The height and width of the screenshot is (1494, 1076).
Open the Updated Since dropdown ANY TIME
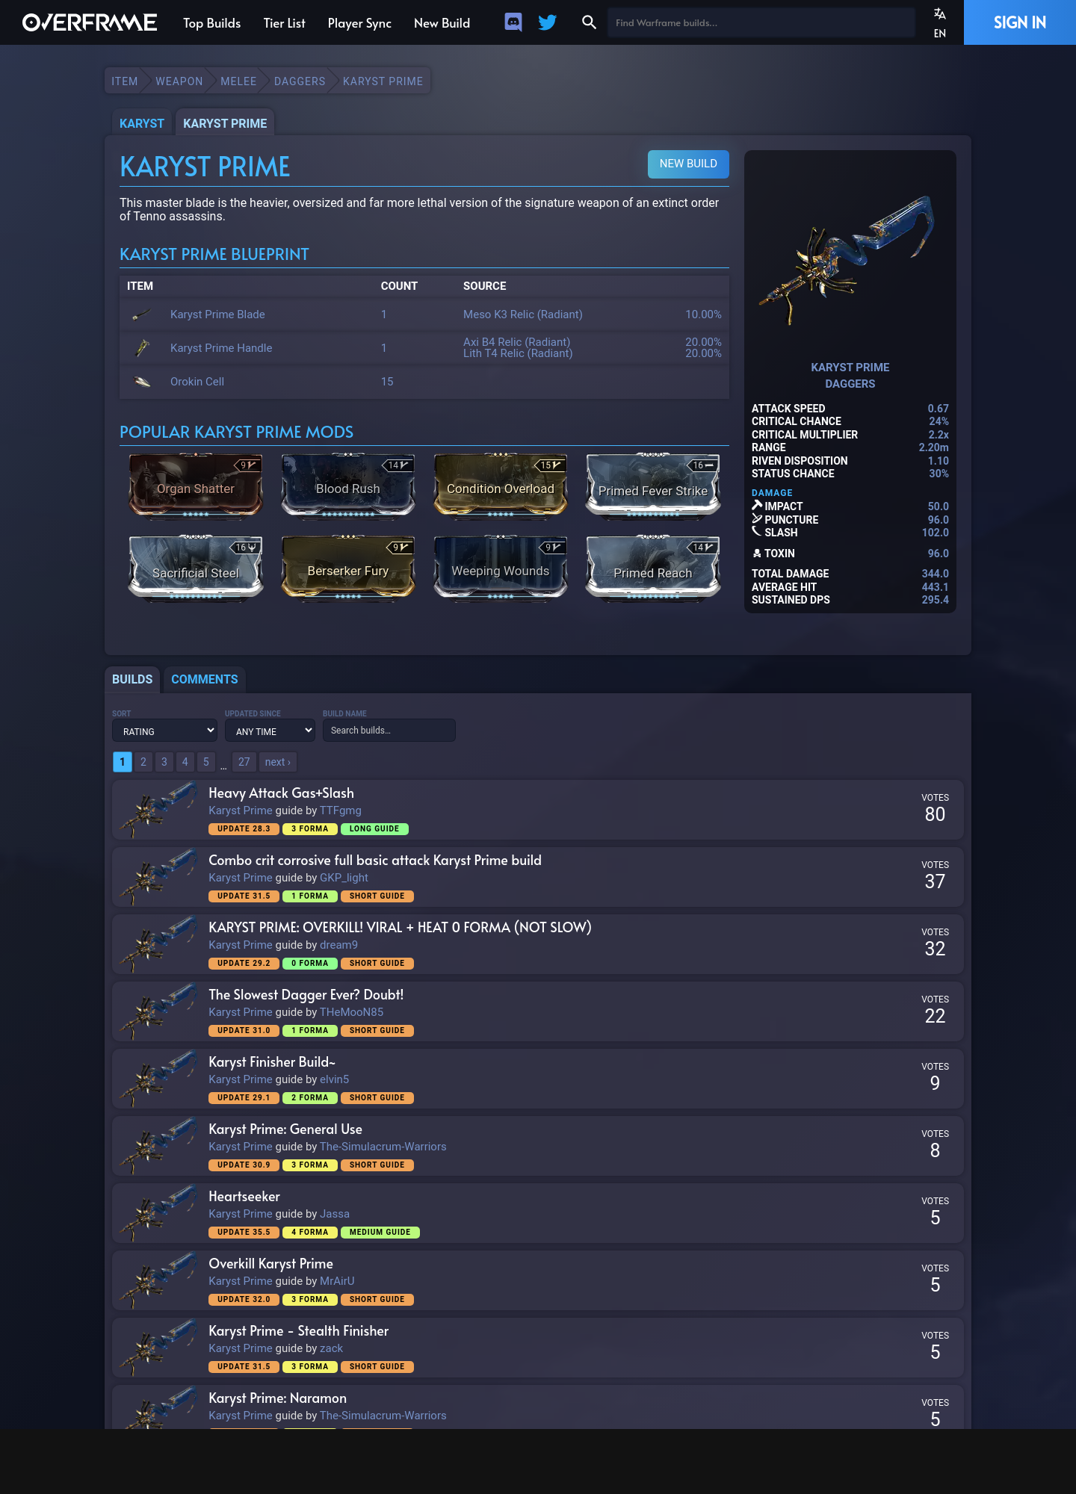point(270,731)
